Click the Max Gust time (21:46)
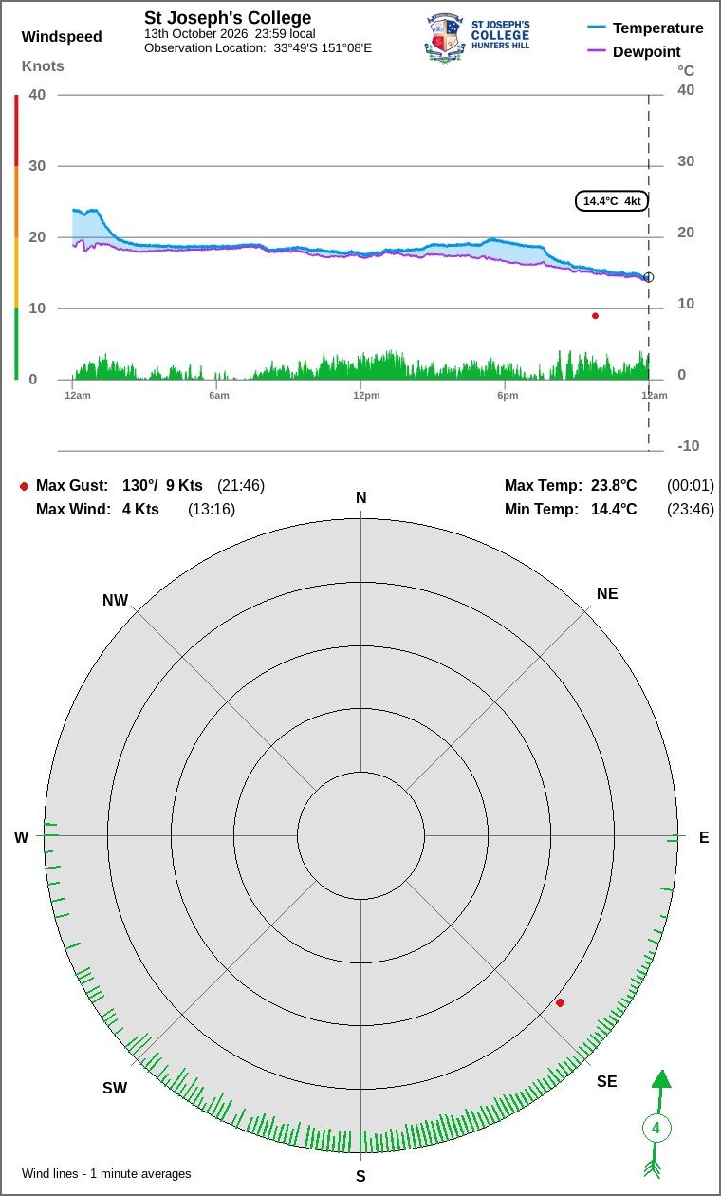The height and width of the screenshot is (1196, 721). coord(241,486)
